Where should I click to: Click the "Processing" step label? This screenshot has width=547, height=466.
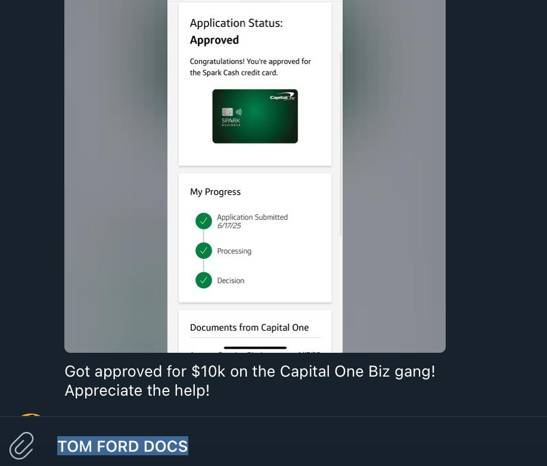(234, 251)
